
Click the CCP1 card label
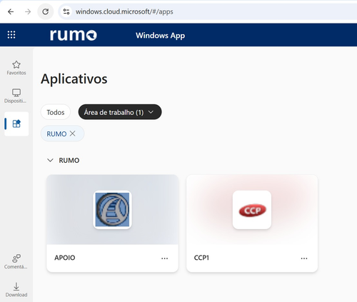tap(201, 258)
